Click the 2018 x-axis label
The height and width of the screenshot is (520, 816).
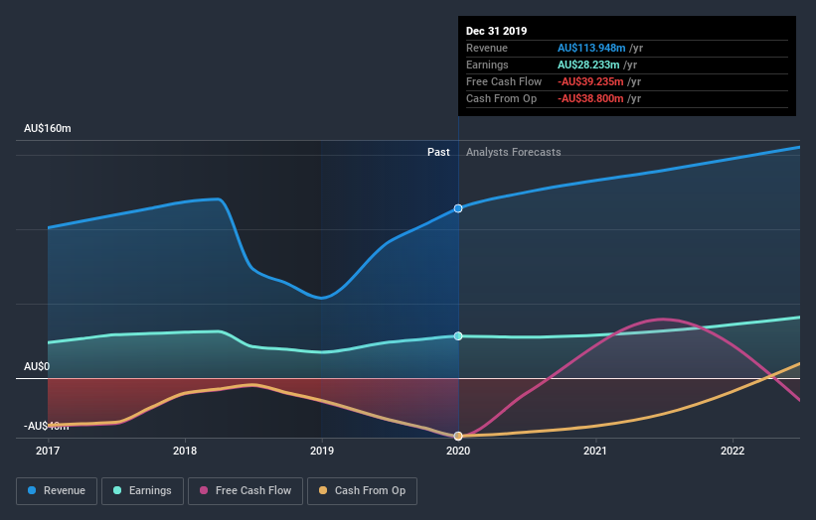tap(185, 451)
